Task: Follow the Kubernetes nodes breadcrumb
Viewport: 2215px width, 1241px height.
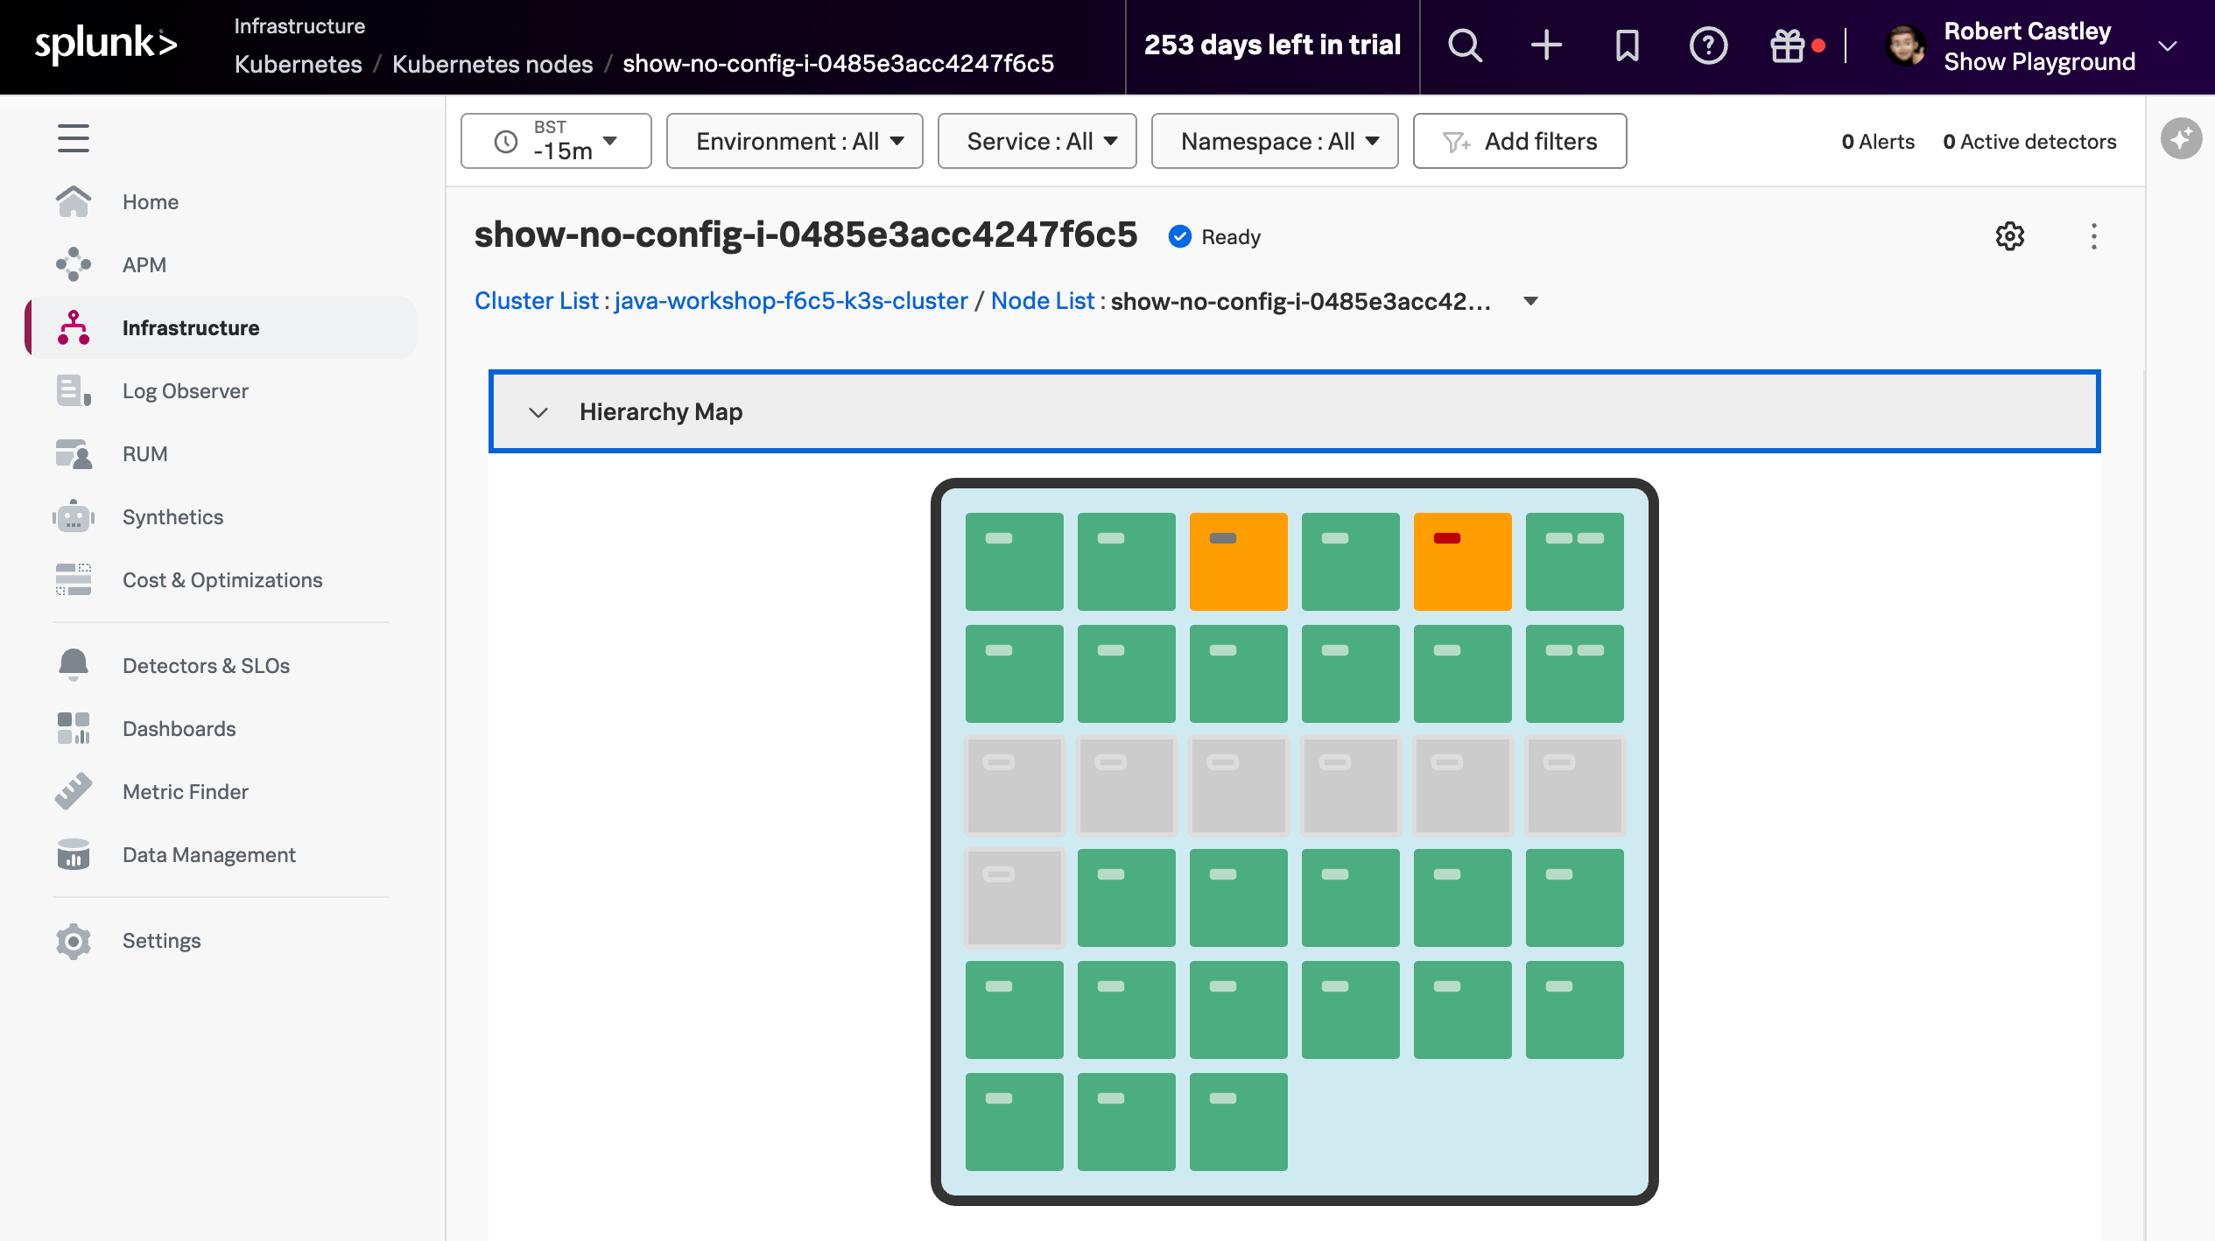Action: pos(493,64)
